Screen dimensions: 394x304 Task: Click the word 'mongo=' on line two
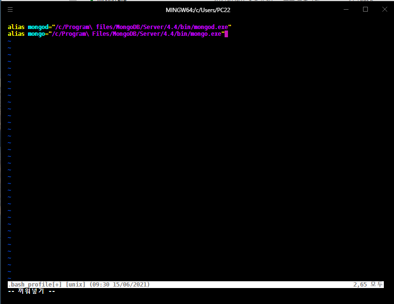click(x=38, y=34)
